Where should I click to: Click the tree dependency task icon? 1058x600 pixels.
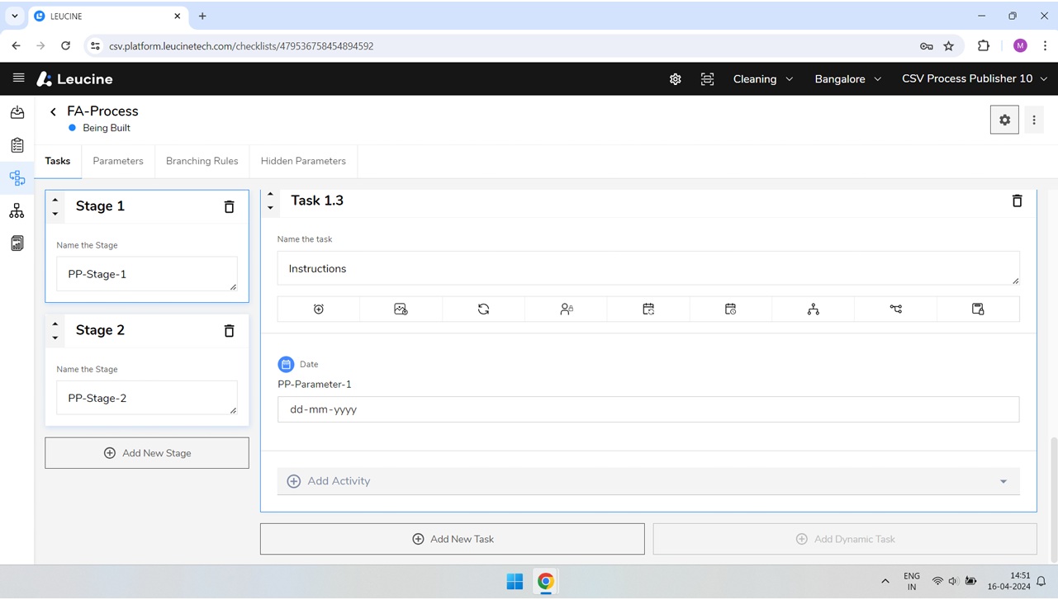point(814,309)
